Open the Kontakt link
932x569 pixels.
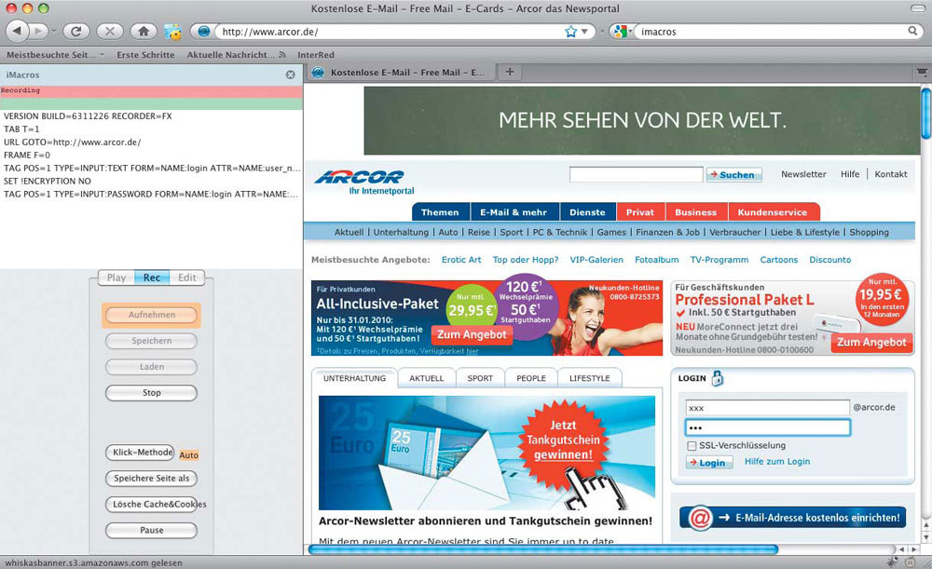(891, 174)
